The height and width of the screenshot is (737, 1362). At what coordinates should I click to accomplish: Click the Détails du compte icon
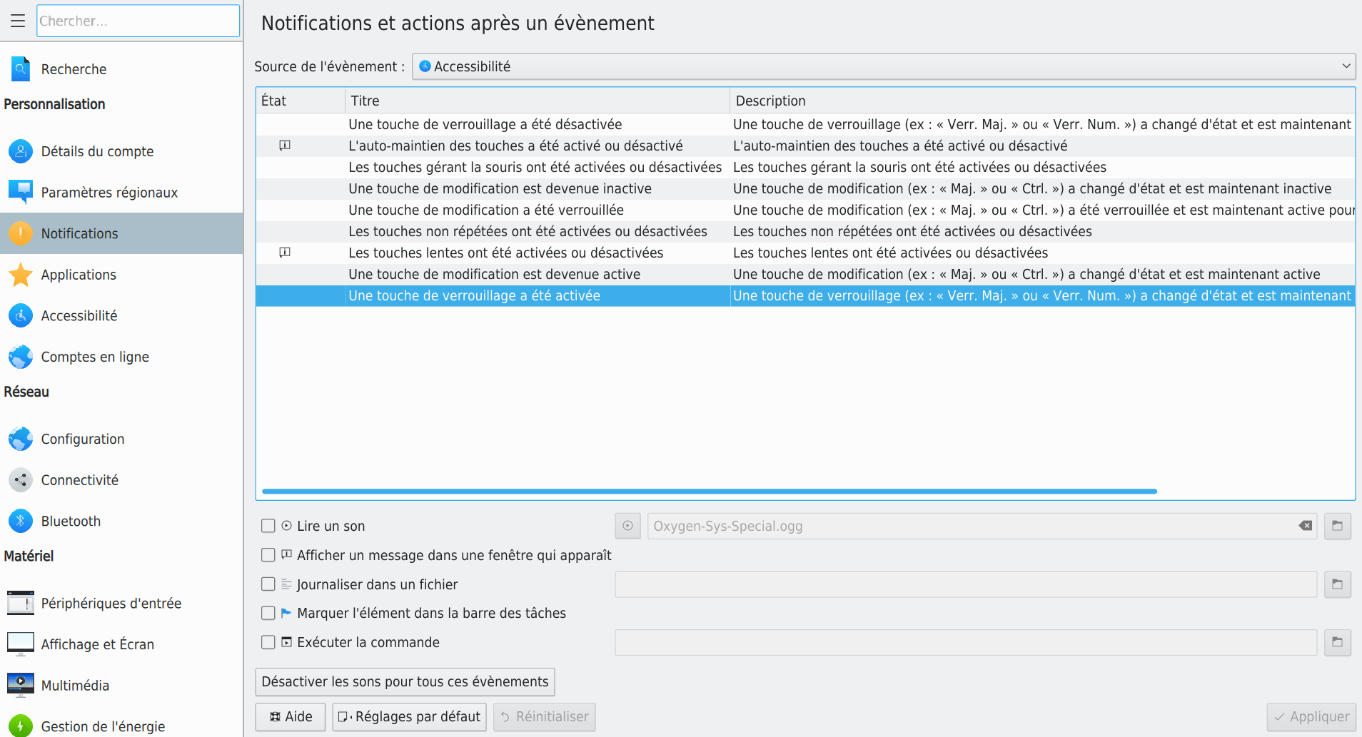click(x=21, y=151)
